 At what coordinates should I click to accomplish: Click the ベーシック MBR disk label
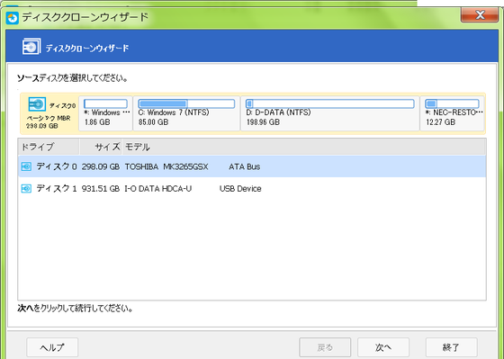pyautogui.click(x=49, y=118)
